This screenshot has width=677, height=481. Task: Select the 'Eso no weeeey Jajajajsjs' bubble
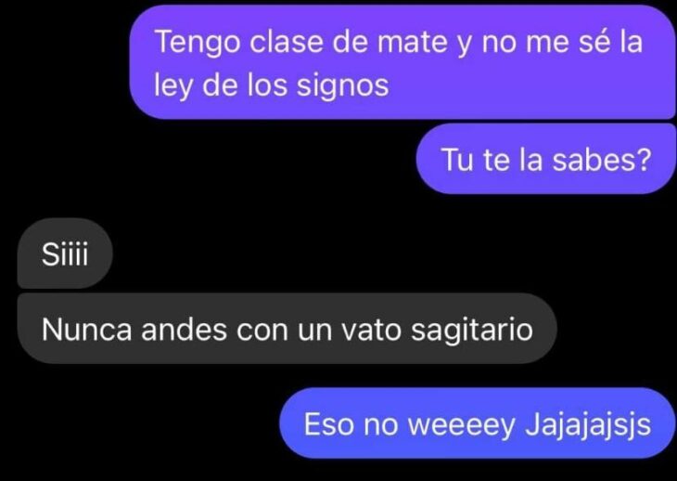478,423
